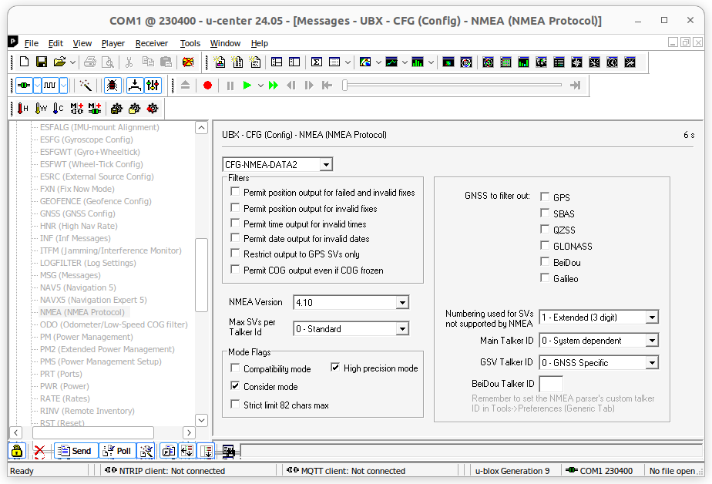Click the green Fast-forward icon
The image size is (712, 484).
click(274, 86)
